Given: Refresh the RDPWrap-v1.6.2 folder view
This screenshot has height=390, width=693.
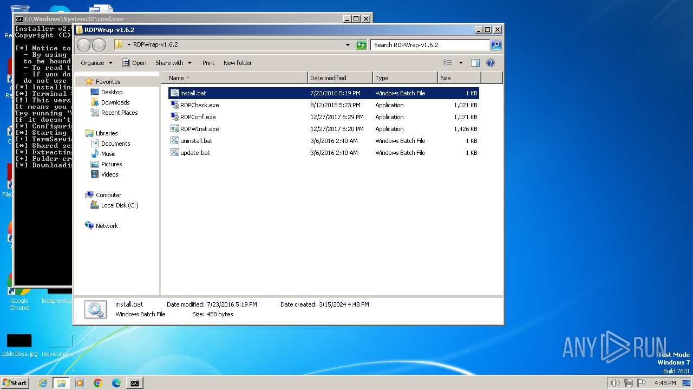Looking at the screenshot, I should (x=361, y=45).
